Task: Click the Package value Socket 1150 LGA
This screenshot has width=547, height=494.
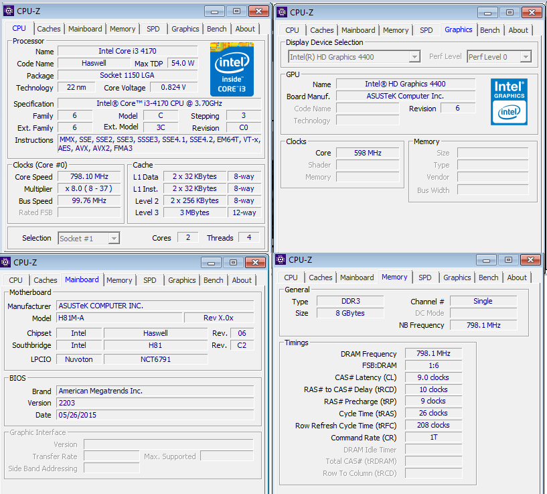Action: point(127,75)
